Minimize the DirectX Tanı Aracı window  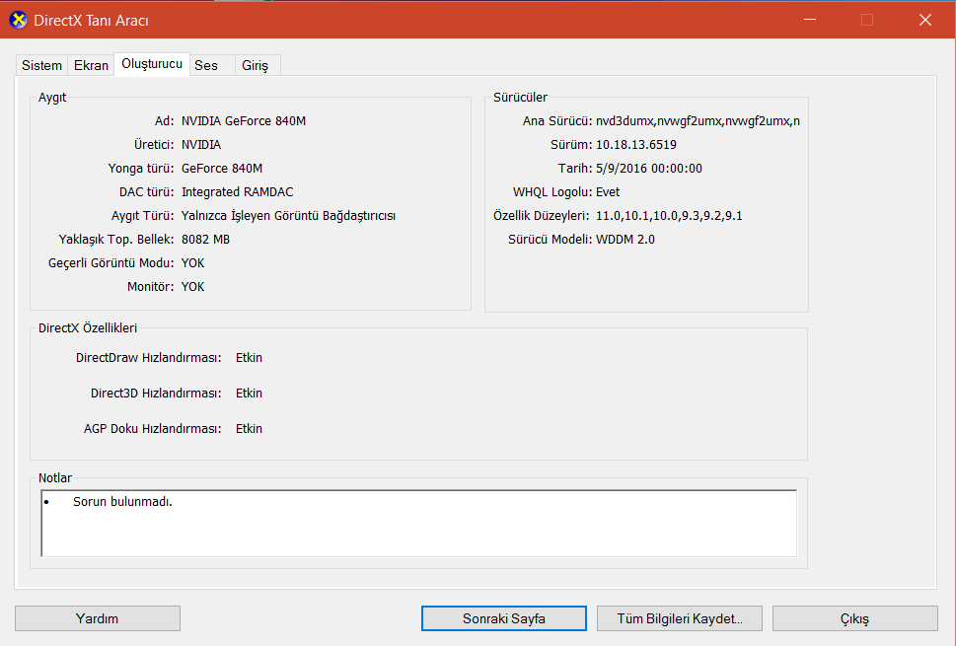point(810,20)
